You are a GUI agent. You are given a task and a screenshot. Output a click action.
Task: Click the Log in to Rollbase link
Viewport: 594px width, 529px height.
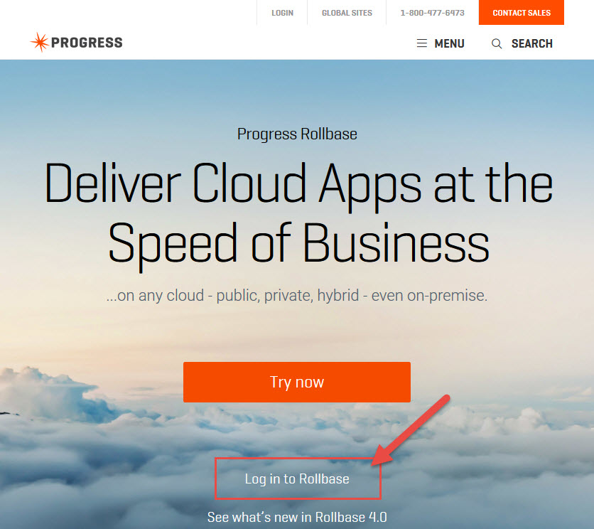pyautogui.click(x=297, y=479)
